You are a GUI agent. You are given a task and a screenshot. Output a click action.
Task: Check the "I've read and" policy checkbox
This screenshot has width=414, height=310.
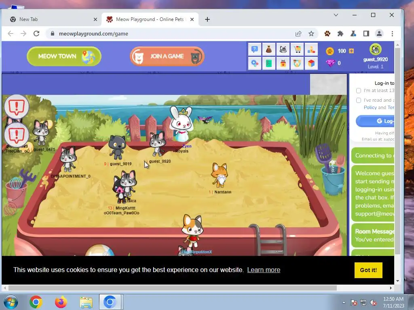coord(359,100)
